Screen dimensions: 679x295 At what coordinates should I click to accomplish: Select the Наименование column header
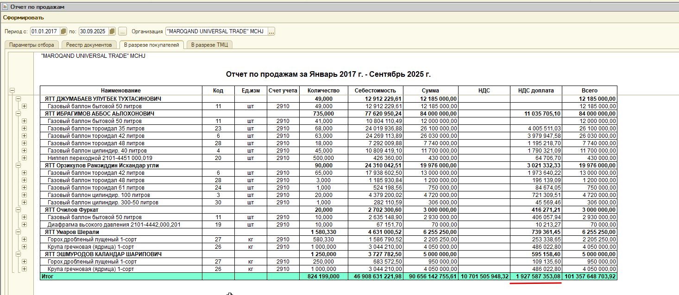[121, 91]
